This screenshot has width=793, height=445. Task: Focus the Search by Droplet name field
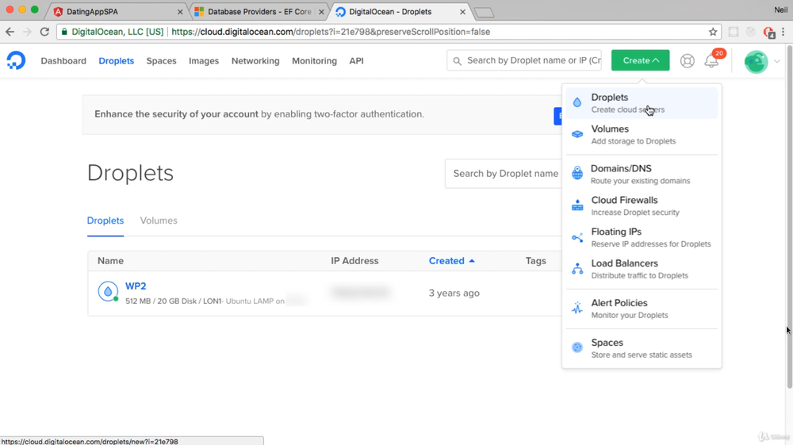pos(504,174)
